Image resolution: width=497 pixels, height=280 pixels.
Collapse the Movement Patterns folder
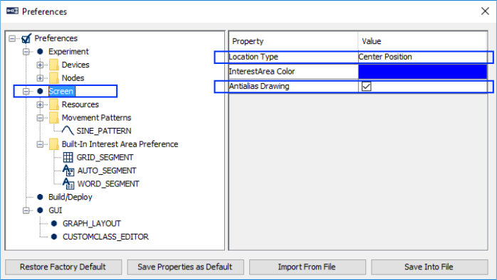point(40,118)
